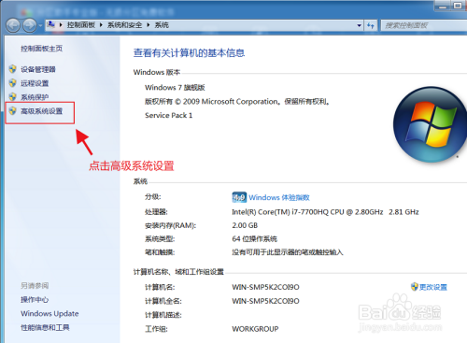Open 性能信息和工具 link
This screenshot has height=343, width=467.
(45, 327)
